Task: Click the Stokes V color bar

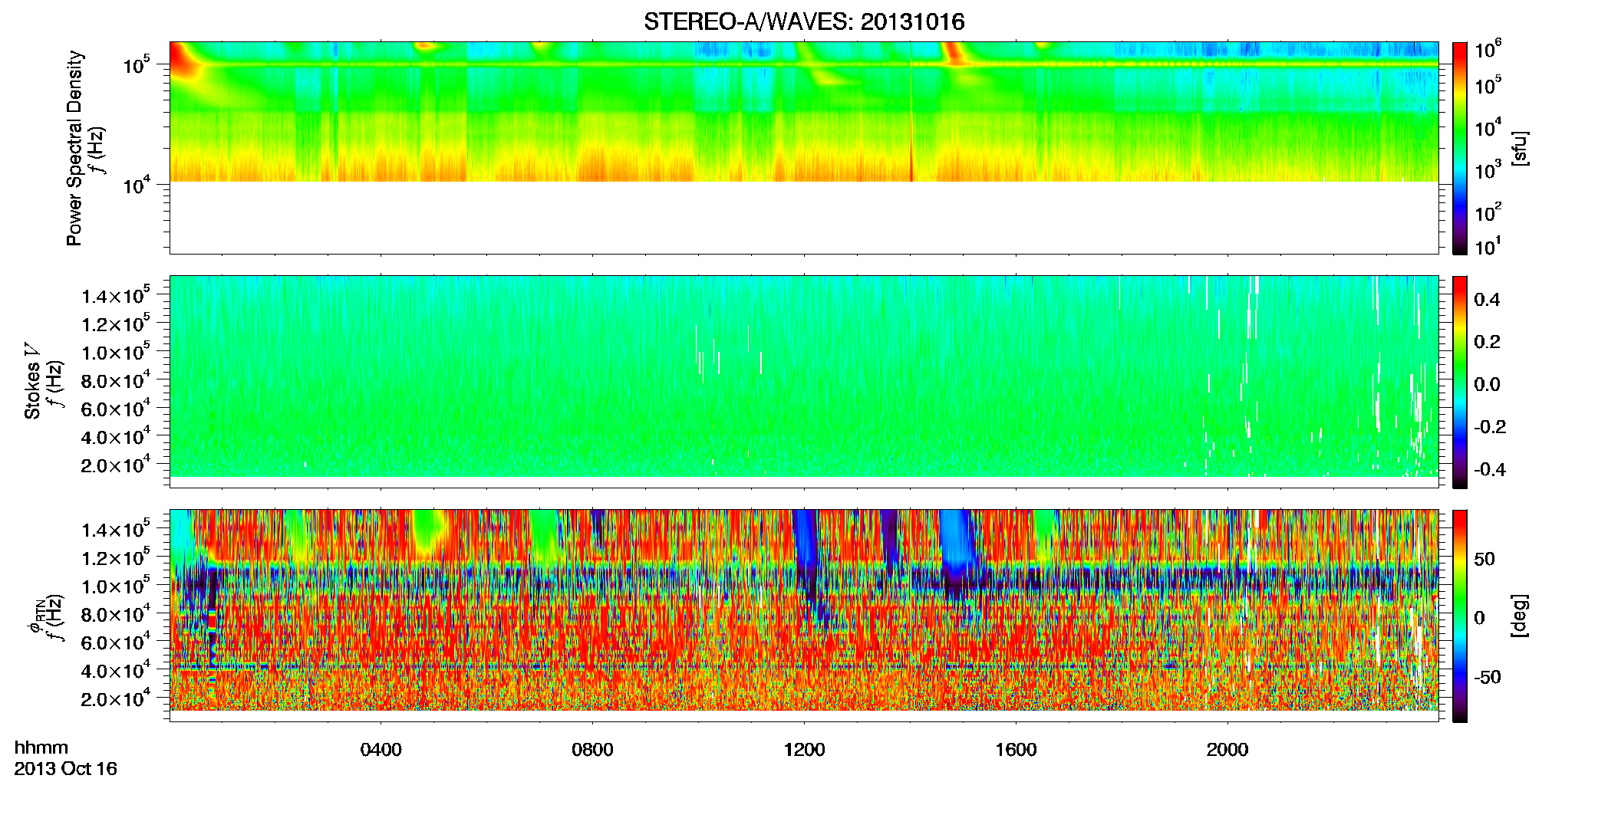Action: [1460, 382]
